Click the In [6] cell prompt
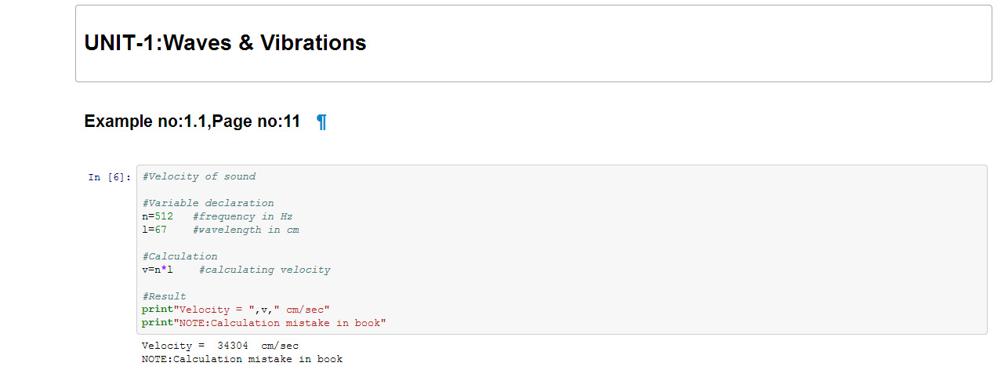 coord(110,178)
